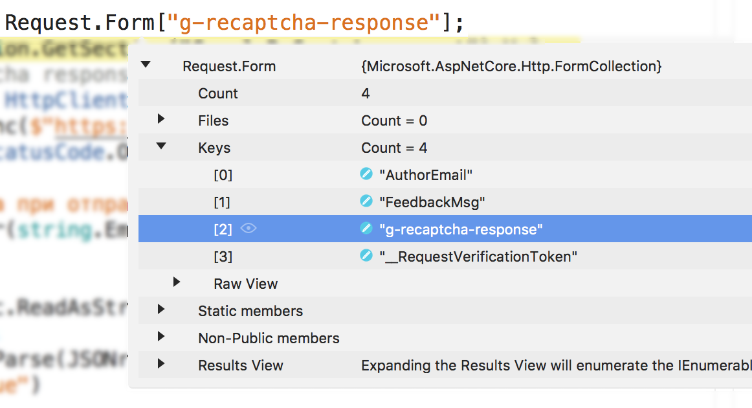Click the "FeedbackMsg" value
Screen dimensions: 752x408
432,203
